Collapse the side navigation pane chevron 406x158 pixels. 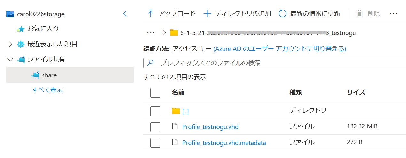coord(125,14)
